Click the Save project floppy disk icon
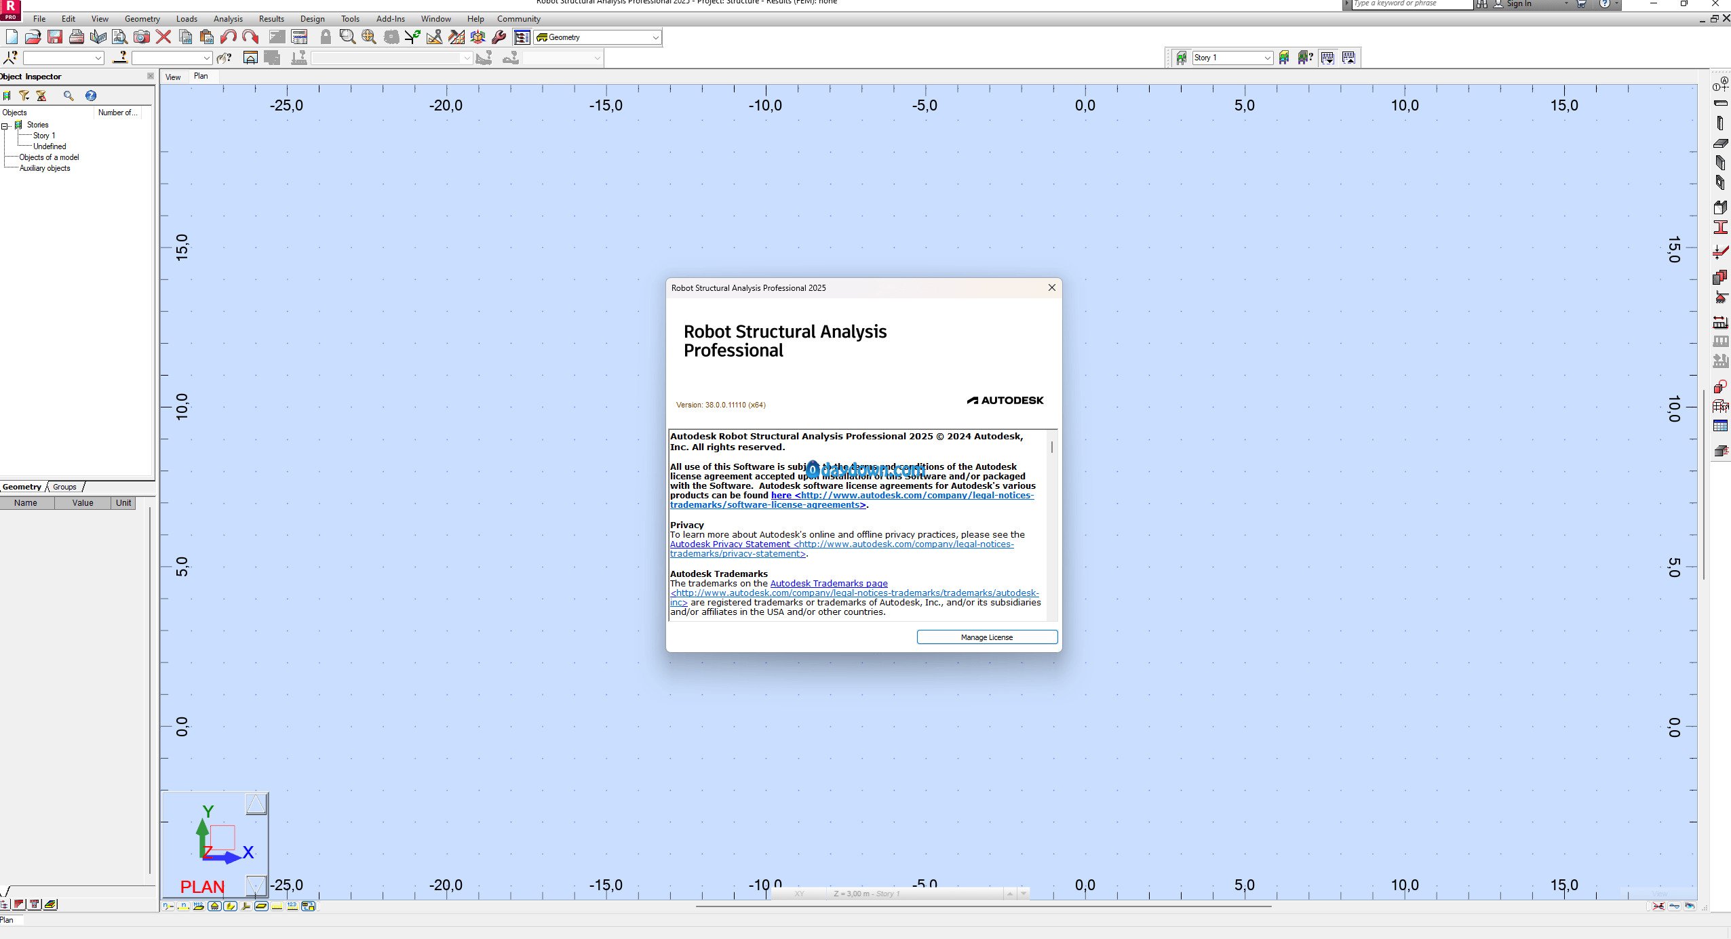1731x939 pixels. [x=55, y=37]
